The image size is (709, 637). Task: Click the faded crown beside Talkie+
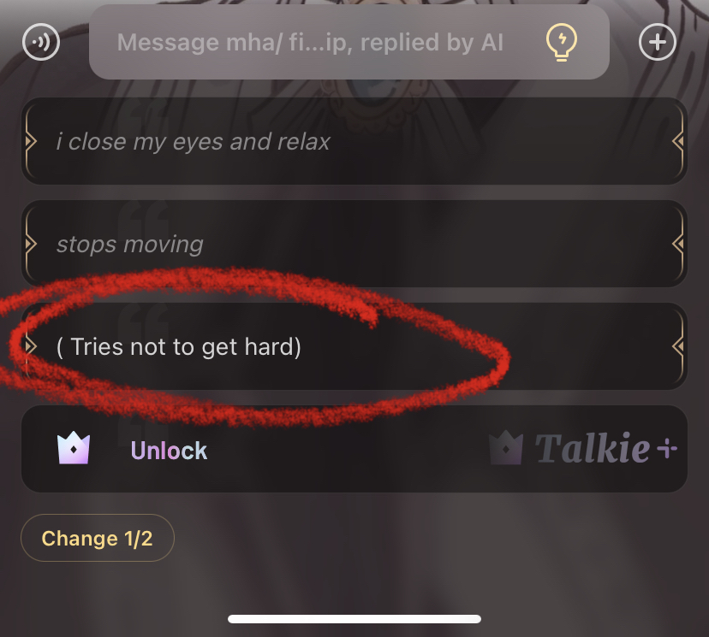(x=506, y=448)
